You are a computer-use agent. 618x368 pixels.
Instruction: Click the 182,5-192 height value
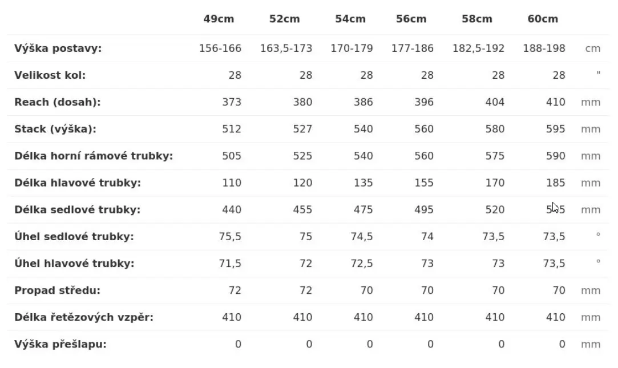(x=478, y=48)
